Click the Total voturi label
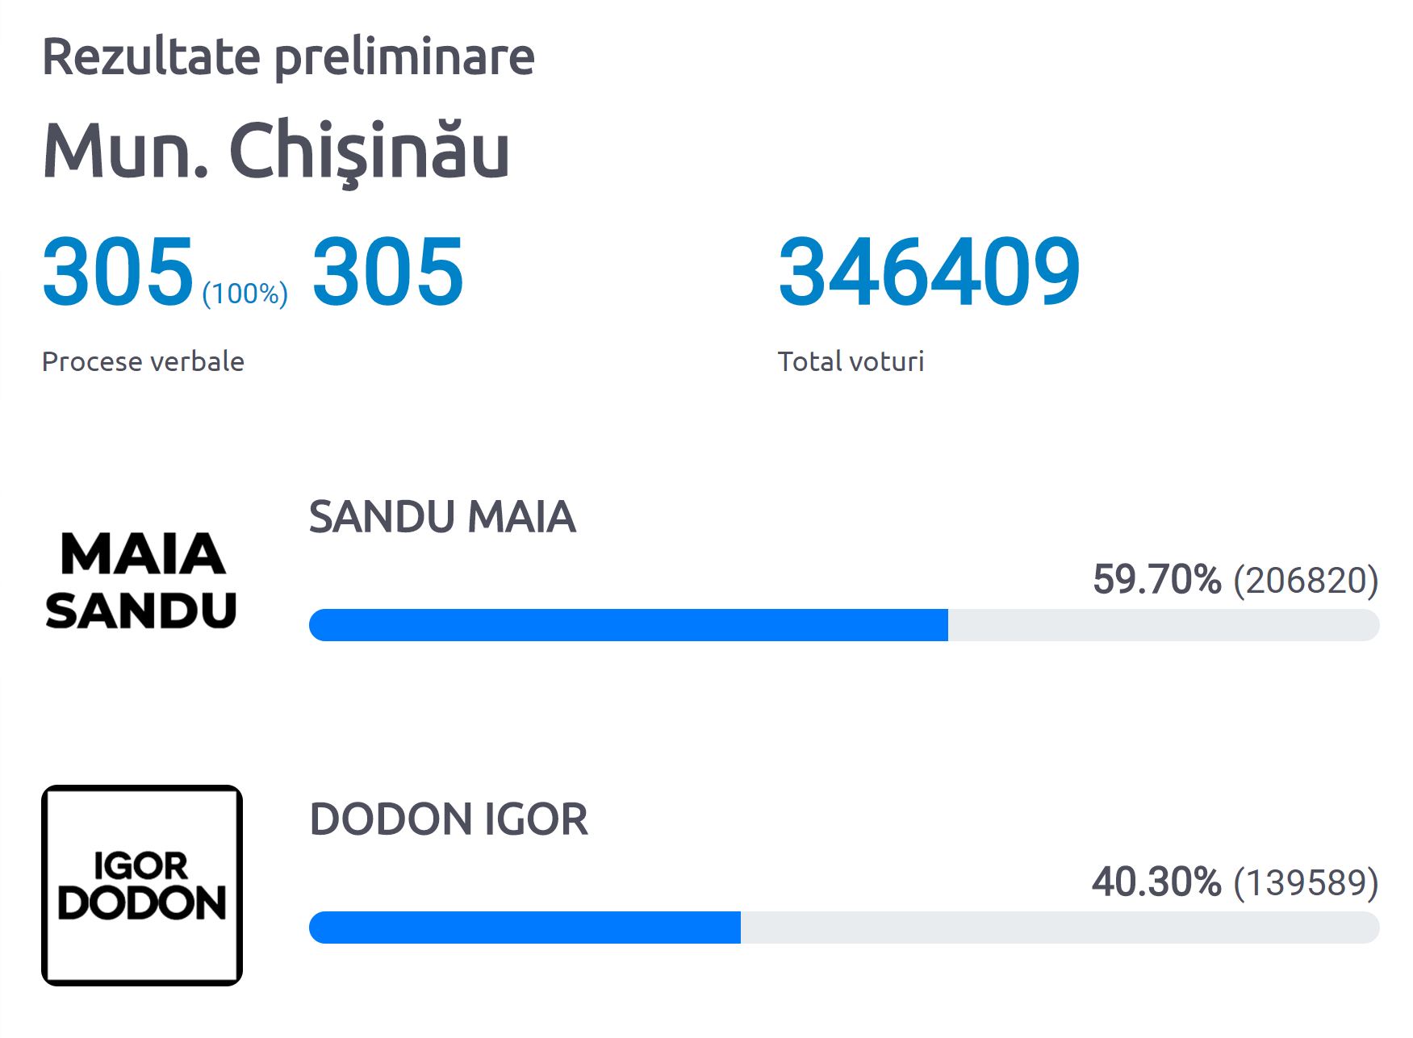Viewport: 1413px width, 1038px height. pyautogui.click(x=851, y=361)
